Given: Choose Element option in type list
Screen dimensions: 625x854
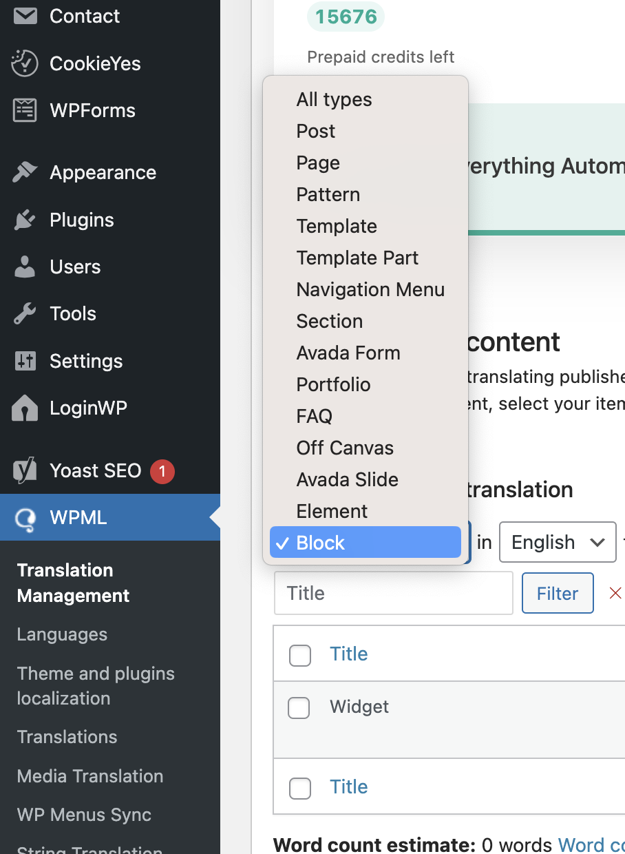Looking at the screenshot, I should coord(366,511).
